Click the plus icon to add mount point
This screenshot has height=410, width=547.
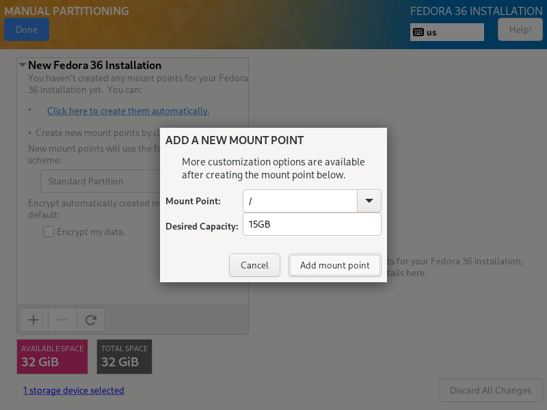click(33, 319)
